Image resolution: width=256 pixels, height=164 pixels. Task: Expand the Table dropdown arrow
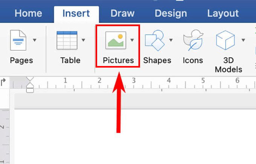click(x=84, y=40)
